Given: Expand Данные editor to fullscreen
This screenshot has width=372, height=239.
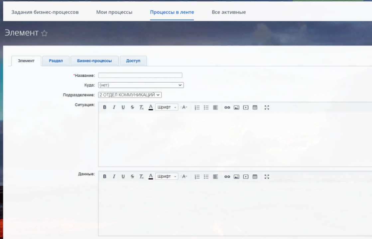Looking at the screenshot, I should (267, 177).
